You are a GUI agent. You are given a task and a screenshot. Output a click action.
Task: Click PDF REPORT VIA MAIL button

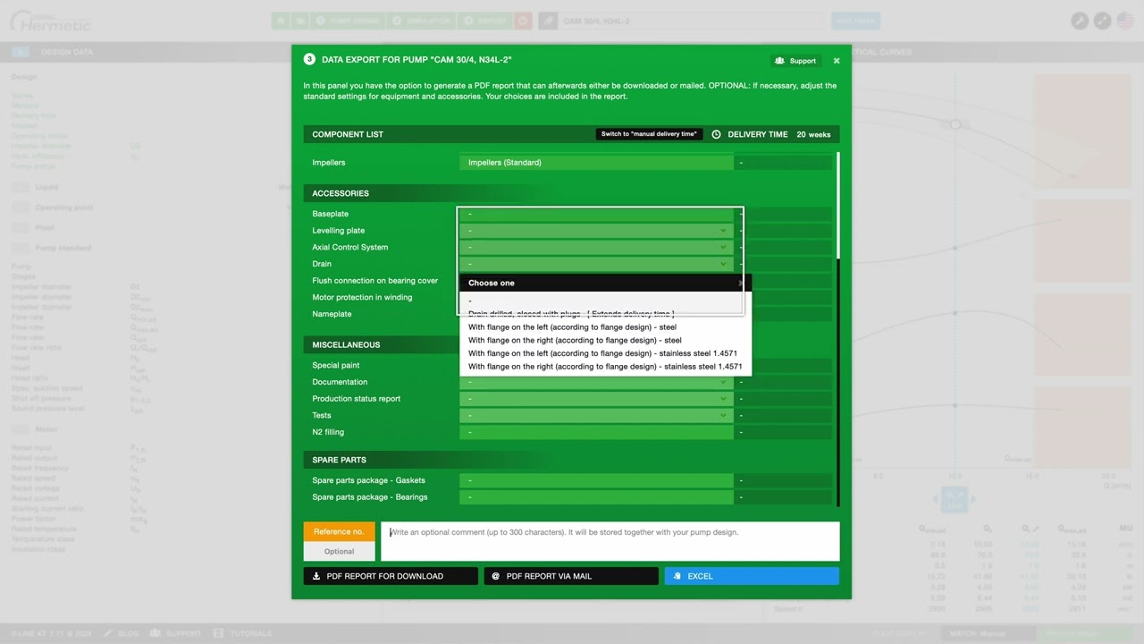tap(571, 576)
